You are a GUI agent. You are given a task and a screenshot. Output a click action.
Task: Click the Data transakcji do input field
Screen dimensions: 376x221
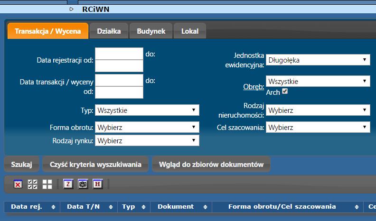119,92
